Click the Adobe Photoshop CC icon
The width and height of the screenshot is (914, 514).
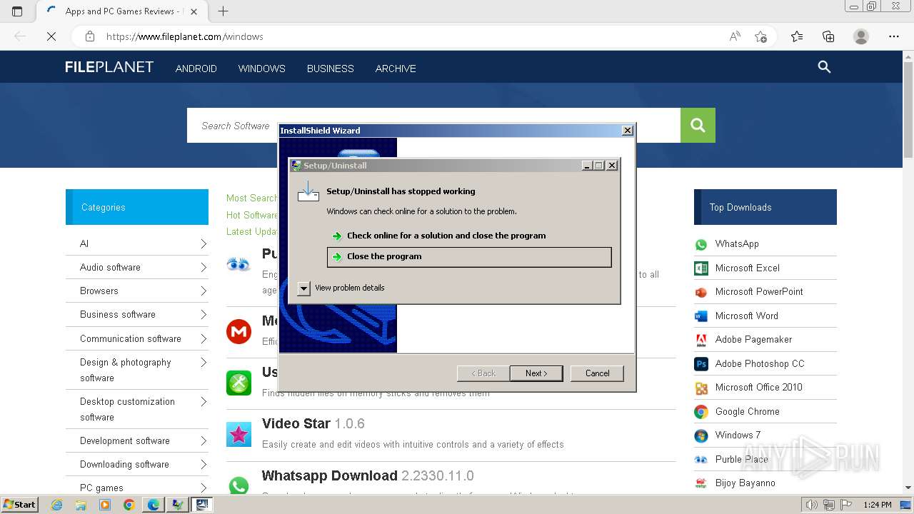[x=701, y=364]
